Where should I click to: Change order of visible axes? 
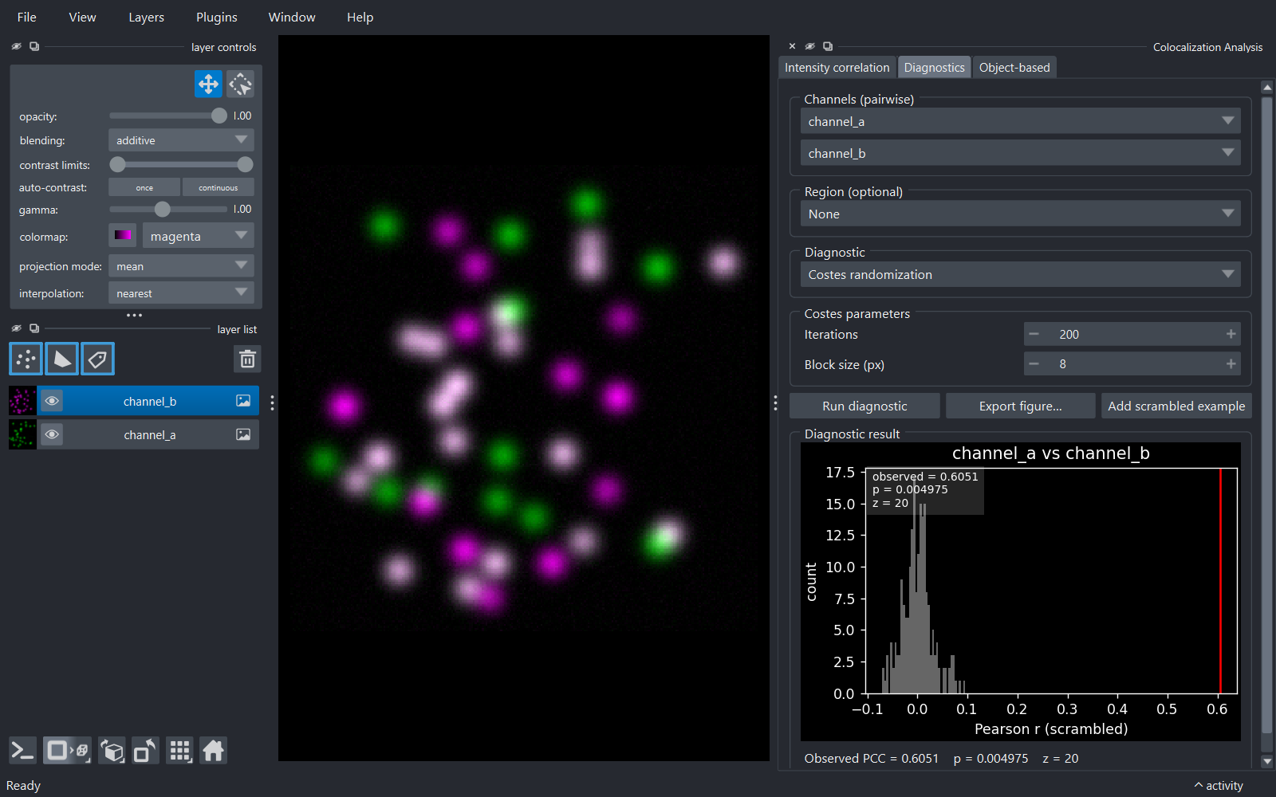click(x=112, y=751)
